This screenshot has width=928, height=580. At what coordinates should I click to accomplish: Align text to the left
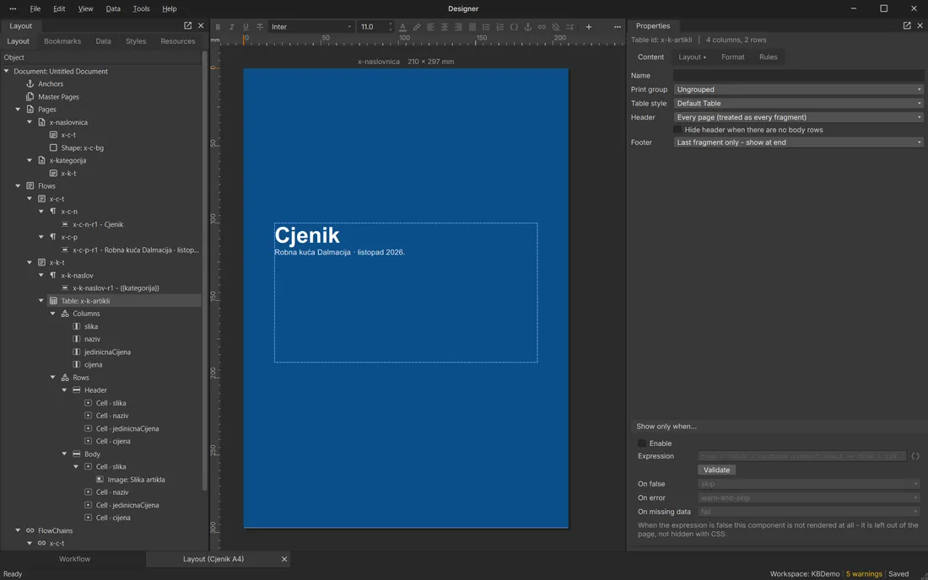(x=430, y=27)
